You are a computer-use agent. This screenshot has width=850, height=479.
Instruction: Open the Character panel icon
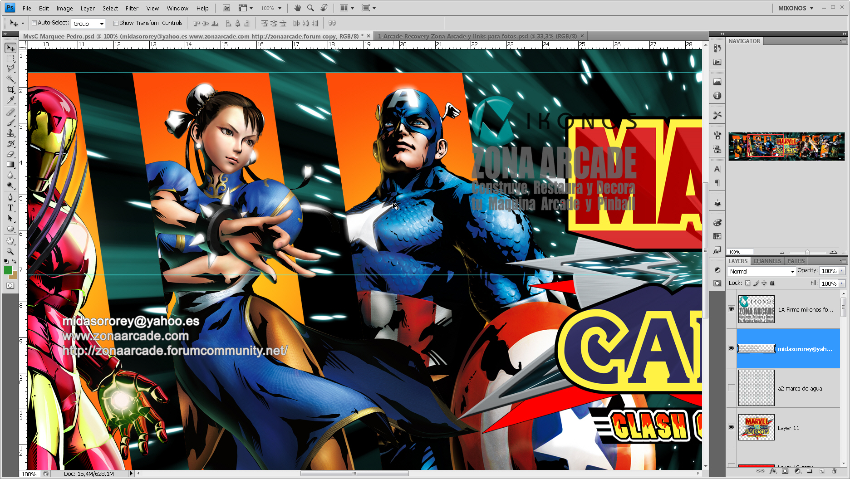coord(717,169)
